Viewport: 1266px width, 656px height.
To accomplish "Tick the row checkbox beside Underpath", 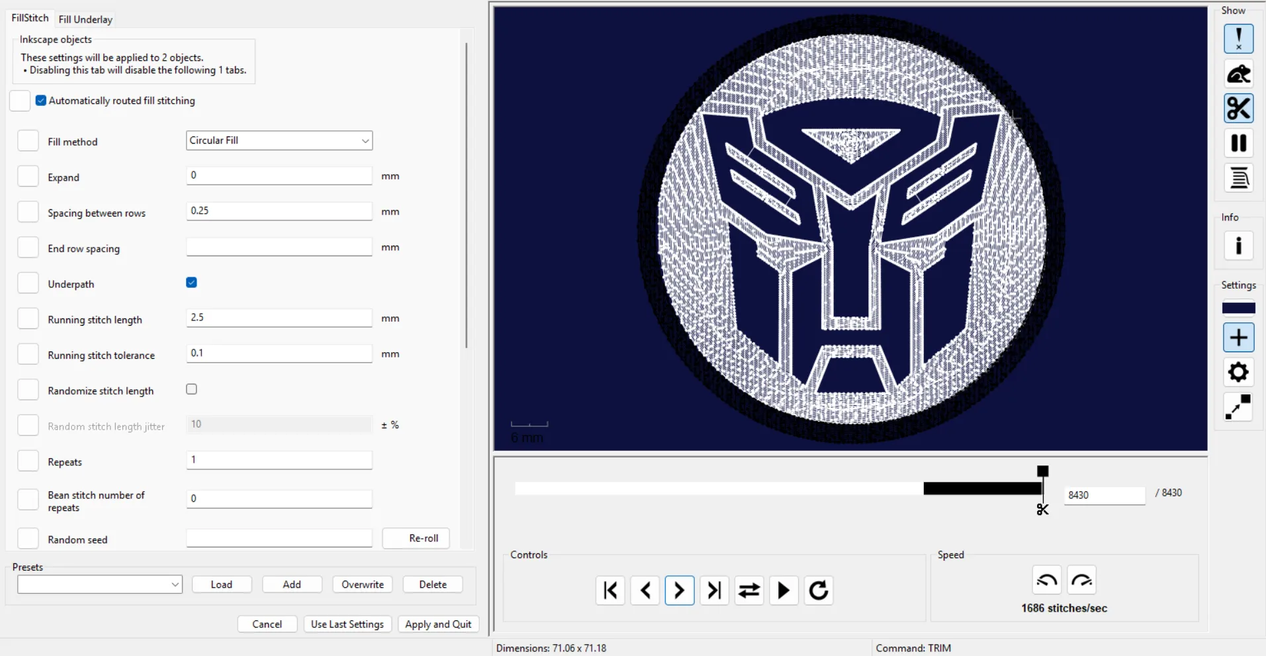I will coord(28,283).
